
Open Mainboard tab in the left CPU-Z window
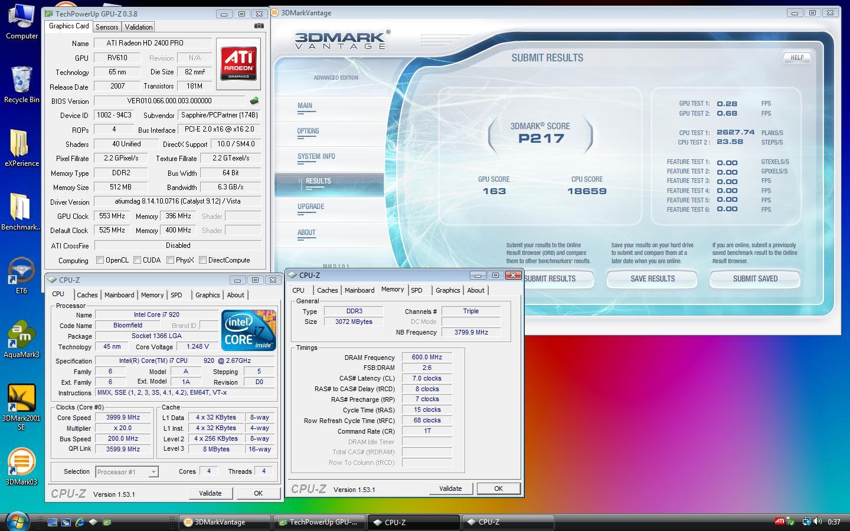(x=119, y=295)
